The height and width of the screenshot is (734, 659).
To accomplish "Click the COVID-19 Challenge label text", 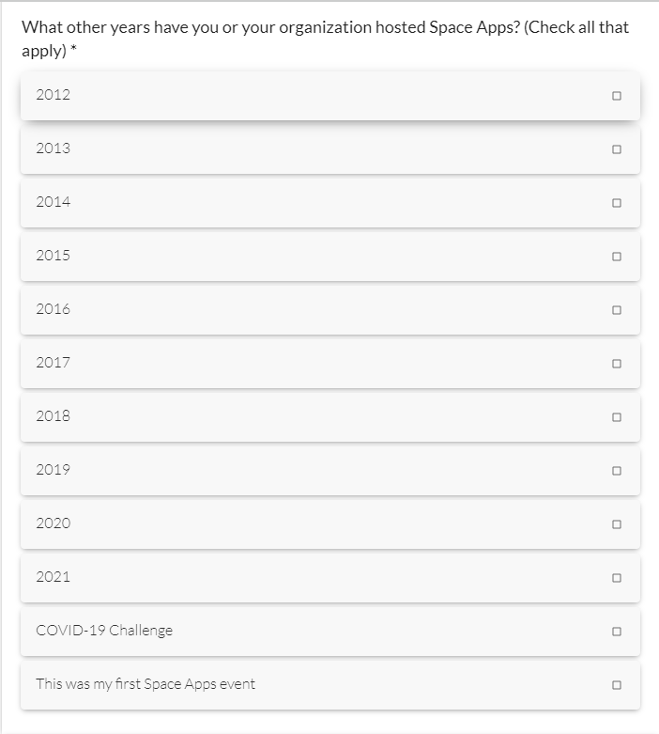I will (104, 631).
